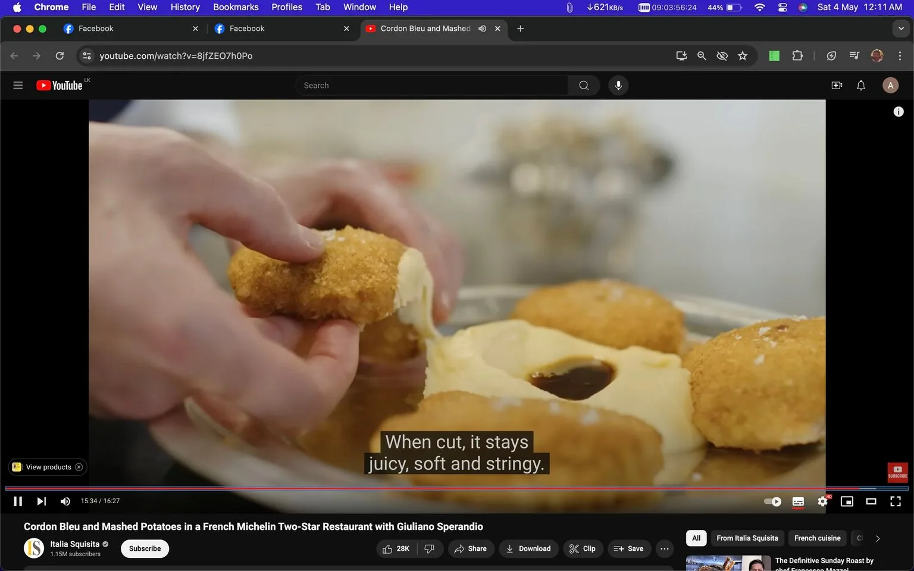This screenshot has width=914, height=571.
Task: Share the current video
Action: click(x=471, y=548)
